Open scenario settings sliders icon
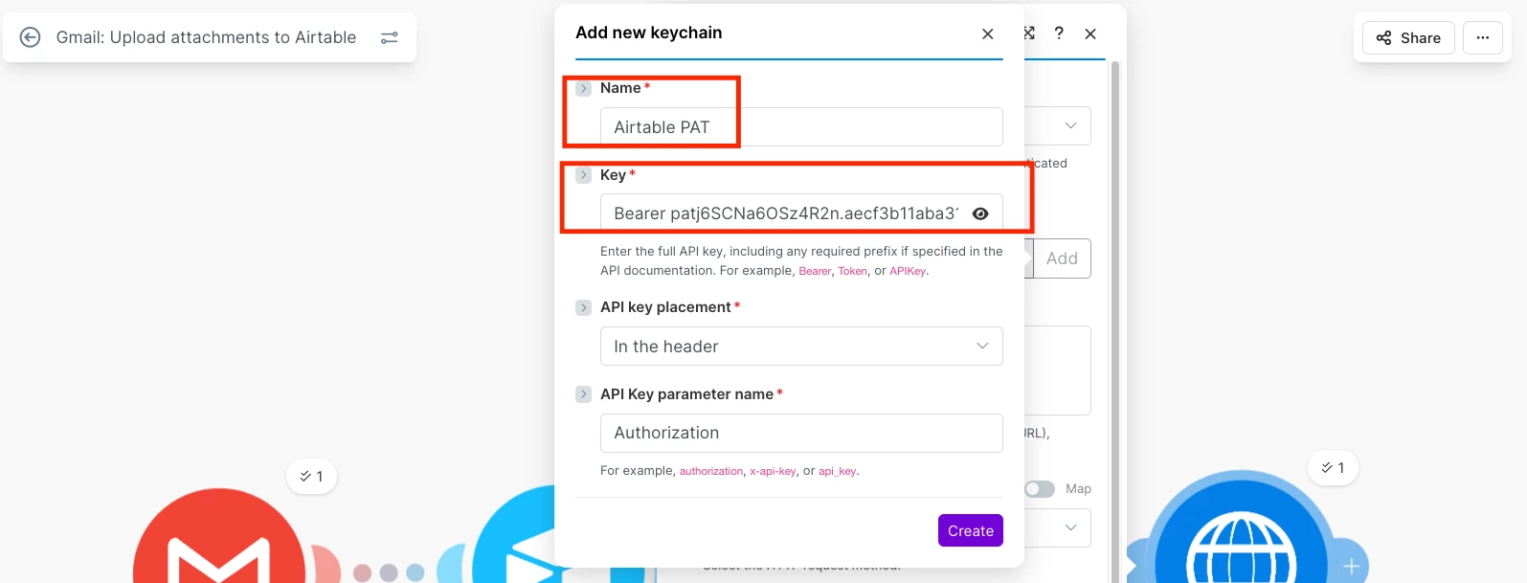 pos(390,37)
